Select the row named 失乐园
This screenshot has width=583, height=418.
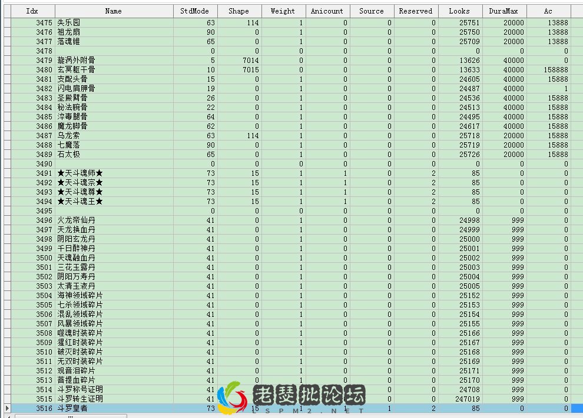point(71,22)
